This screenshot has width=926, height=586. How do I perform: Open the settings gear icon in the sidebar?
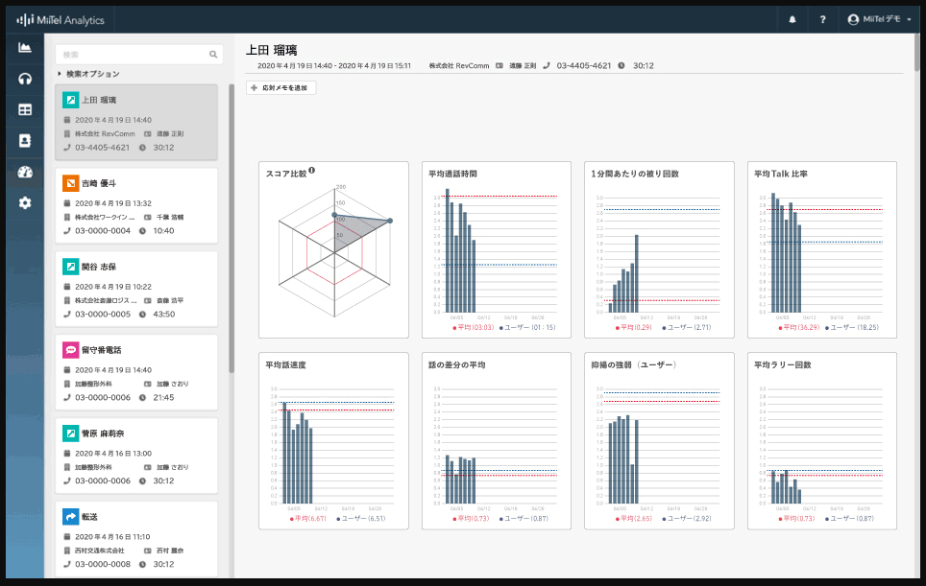pos(24,203)
